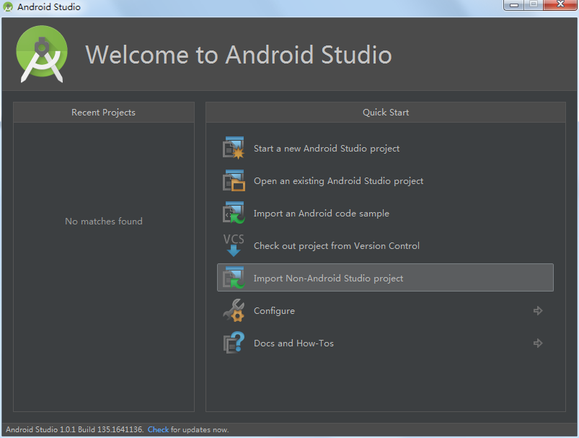
Task: Expand the Docs and How-Tos arrow
Action: pos(538,343)
